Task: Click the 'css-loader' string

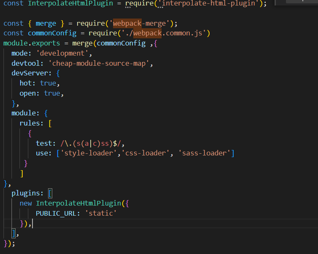Action: [146, 153]
